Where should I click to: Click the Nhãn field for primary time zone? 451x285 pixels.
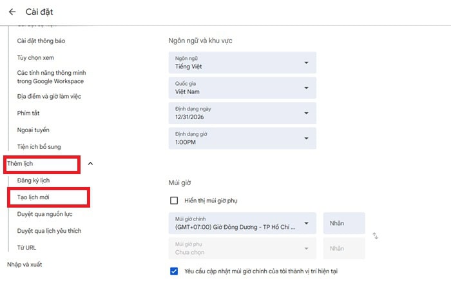point(344,224)
